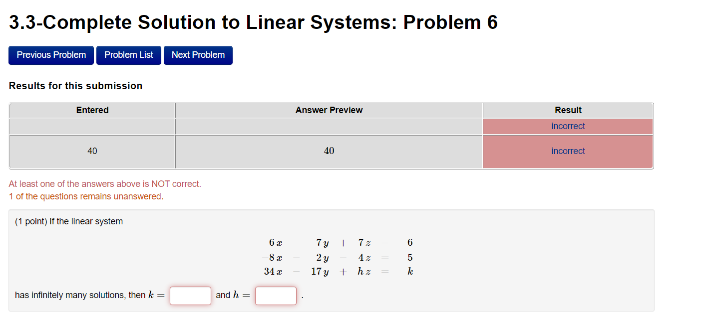
Task: Advance to the Next Problem
Action: click(198, 55)
